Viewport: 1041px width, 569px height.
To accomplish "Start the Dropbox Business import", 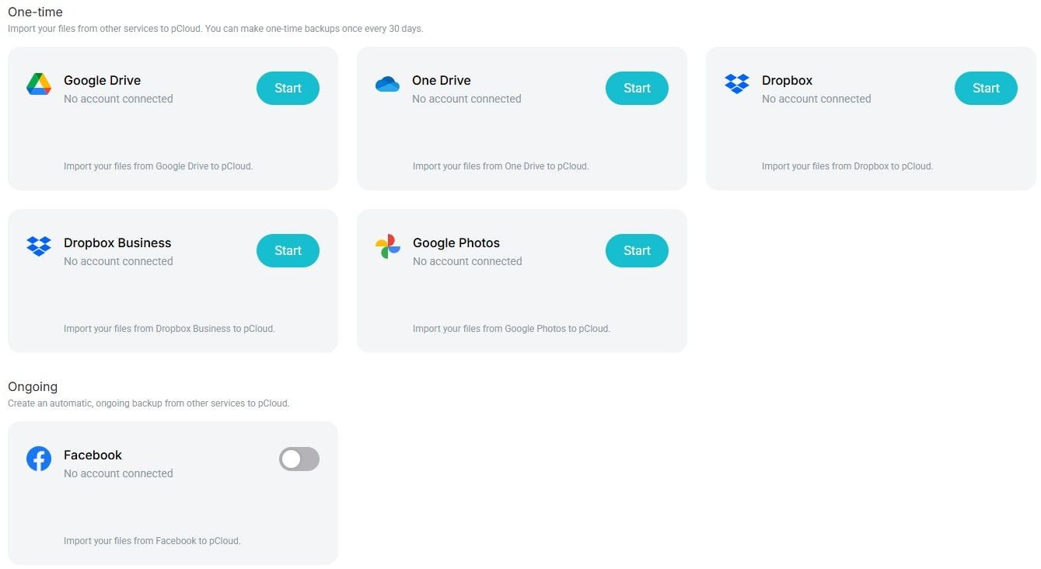I will click(287, 250).
